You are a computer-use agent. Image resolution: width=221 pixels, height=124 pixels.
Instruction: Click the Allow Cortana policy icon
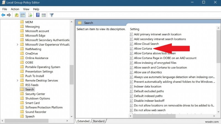pyautogui.click(x=131, y=48)
